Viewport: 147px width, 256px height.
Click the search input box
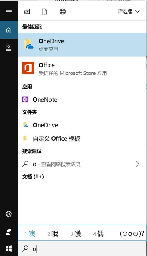point(82,248)
